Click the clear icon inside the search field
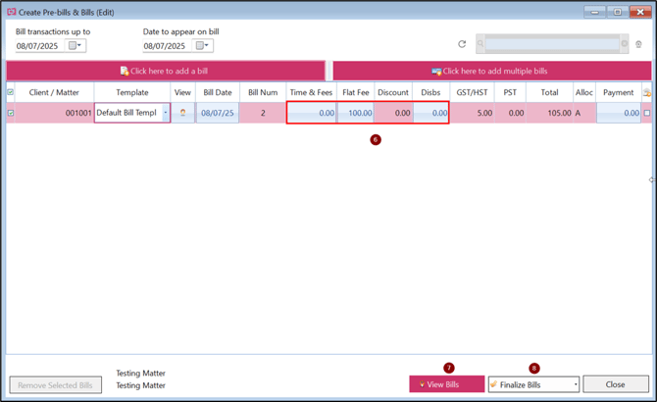657x402 pixels. (625, 44)
